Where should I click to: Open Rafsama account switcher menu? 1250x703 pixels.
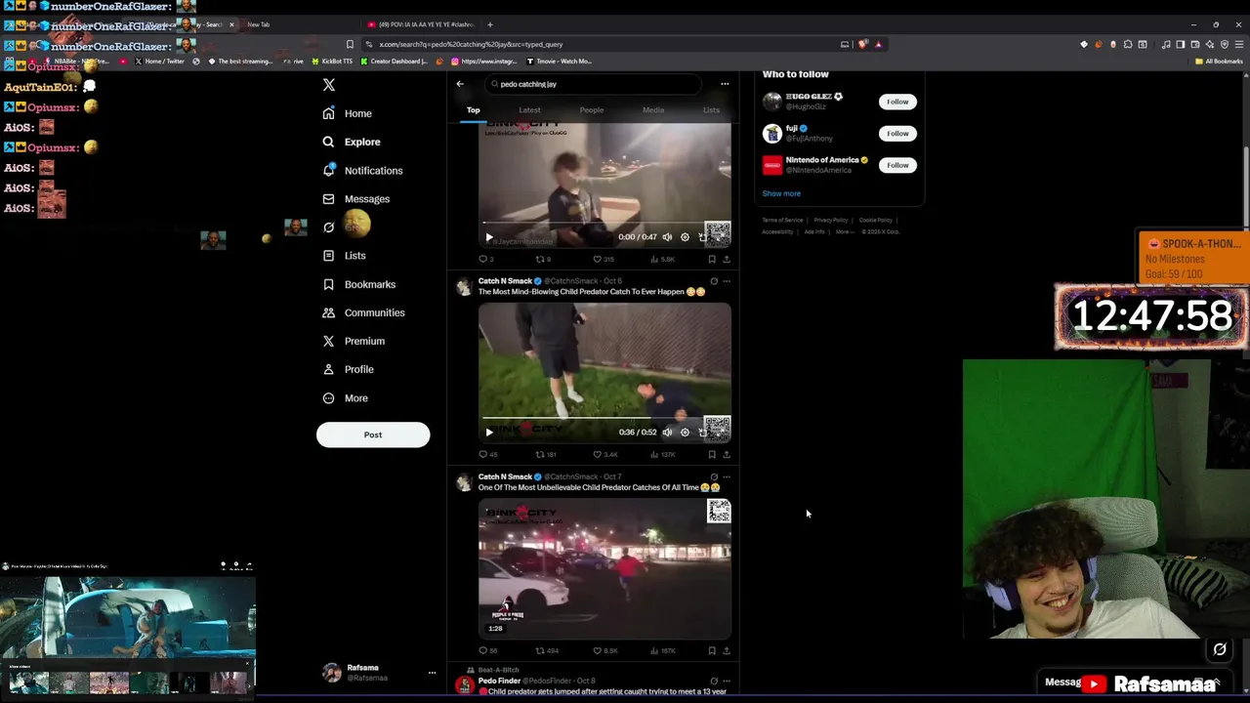(x=432, y=672)
